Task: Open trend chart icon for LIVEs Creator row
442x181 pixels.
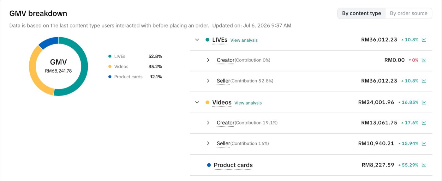Action: coord(424,60)
